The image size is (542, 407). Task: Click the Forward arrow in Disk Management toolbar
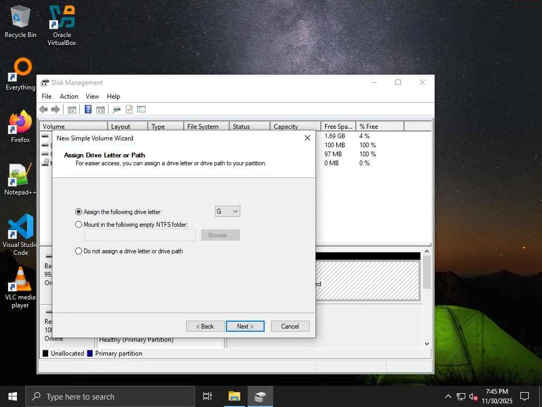click(55, 110)
